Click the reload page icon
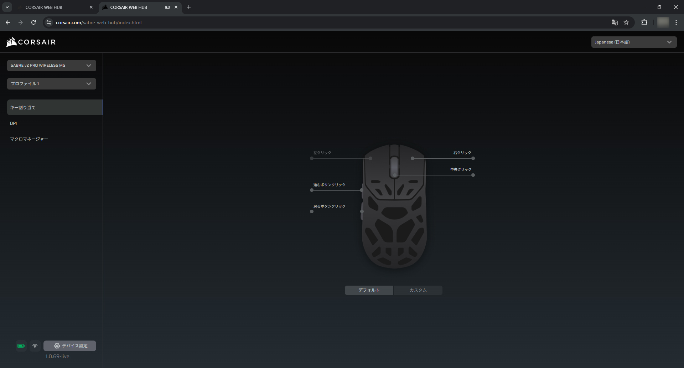The height and width of the screenshot is (368, 684). 33,22
